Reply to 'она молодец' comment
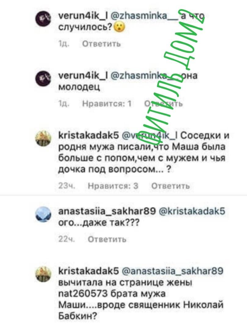Image resolution: width=247 pixels, height=330 pixels. [x=164, y=104]
